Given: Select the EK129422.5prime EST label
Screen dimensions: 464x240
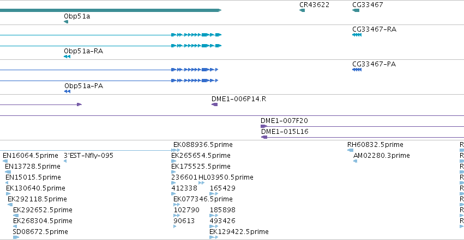Looking at the screenshot, I should pyautogui.click(x=239, y=232).
